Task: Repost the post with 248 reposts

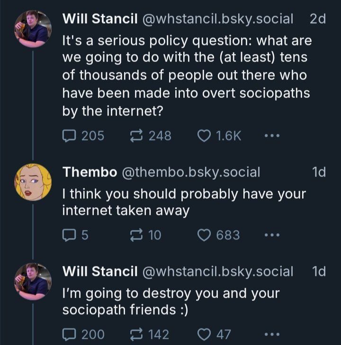Action: tap(137, 136)
